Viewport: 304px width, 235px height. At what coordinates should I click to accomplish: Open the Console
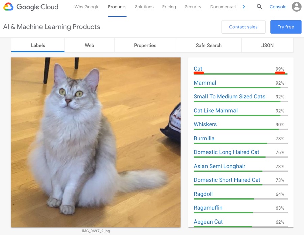tap(278, 6)
